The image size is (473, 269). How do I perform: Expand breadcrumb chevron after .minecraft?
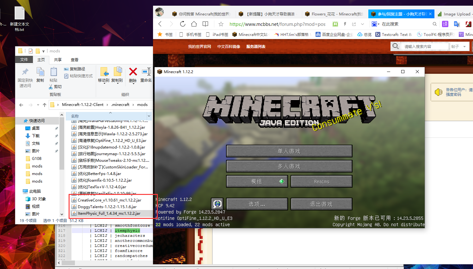click(x=133, y=105)
